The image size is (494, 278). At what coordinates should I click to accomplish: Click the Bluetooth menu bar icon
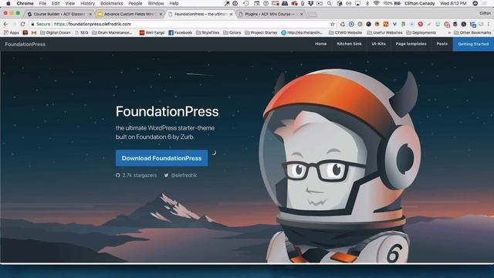coord(367,3)
